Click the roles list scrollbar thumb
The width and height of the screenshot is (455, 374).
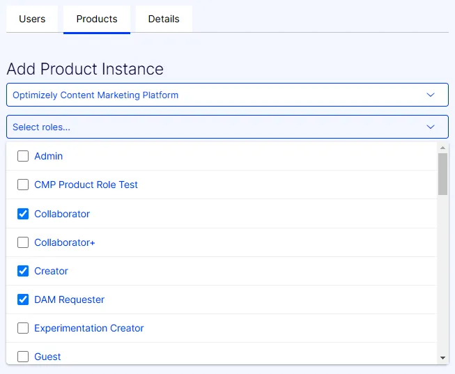(442, 174)
